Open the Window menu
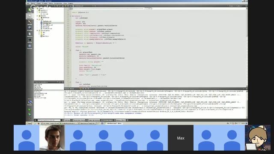The width and height of the screenshot is (274, 154). click(x=65, y=3)
